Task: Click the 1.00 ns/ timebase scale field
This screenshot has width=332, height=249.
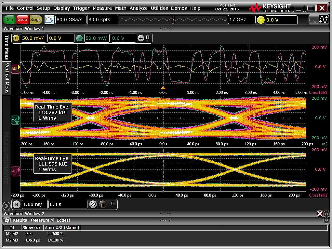Action: [x=34, y=204]
